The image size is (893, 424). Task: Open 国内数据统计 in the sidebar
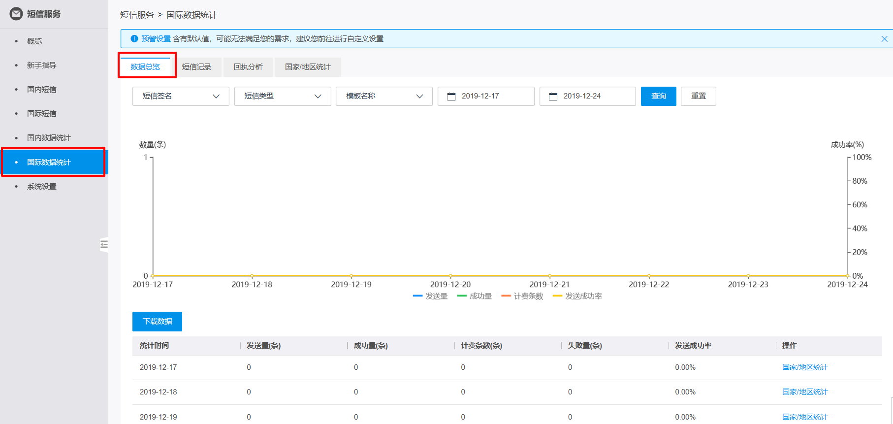pyautogui.click(x=49, y=137)
